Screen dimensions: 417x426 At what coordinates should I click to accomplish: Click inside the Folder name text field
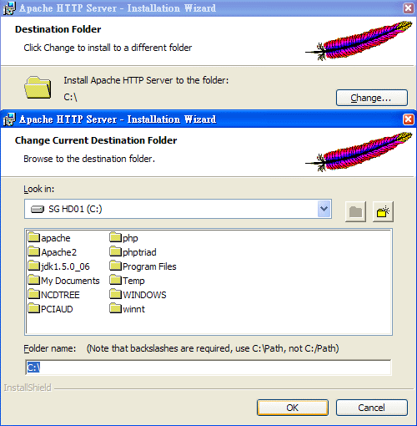click(208, 368)
